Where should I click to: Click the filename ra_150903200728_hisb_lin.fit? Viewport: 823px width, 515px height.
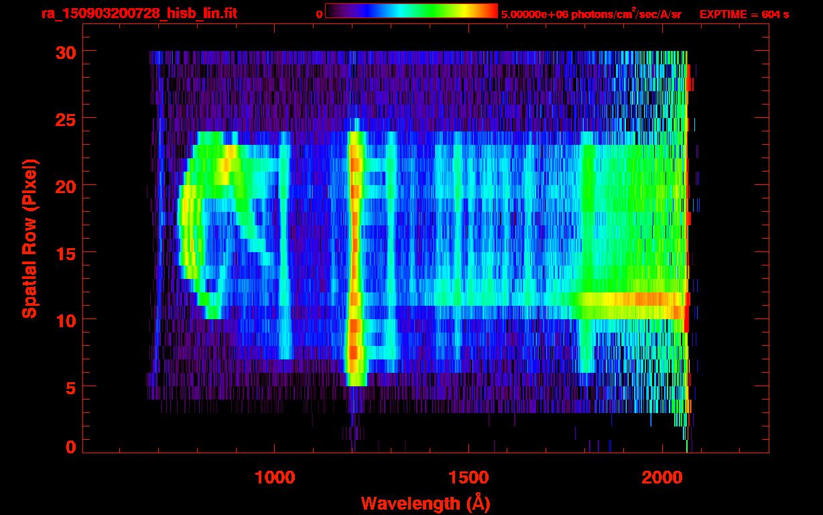click(139, 13)
